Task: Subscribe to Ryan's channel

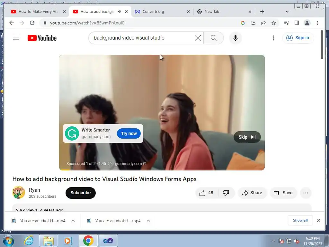Action: coord(81,193)
